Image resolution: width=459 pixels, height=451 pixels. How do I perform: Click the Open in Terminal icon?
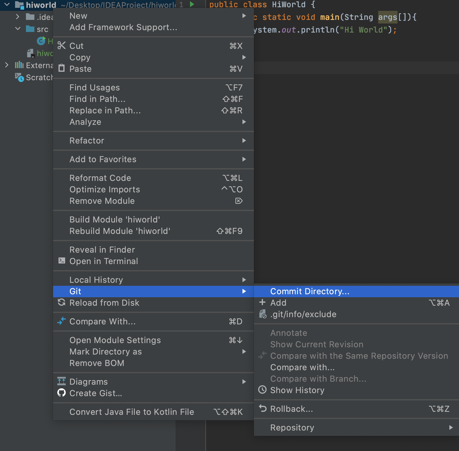point(62,260)
